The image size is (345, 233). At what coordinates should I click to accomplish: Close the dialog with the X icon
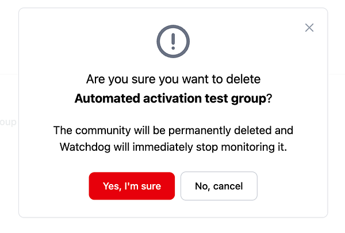309,28
